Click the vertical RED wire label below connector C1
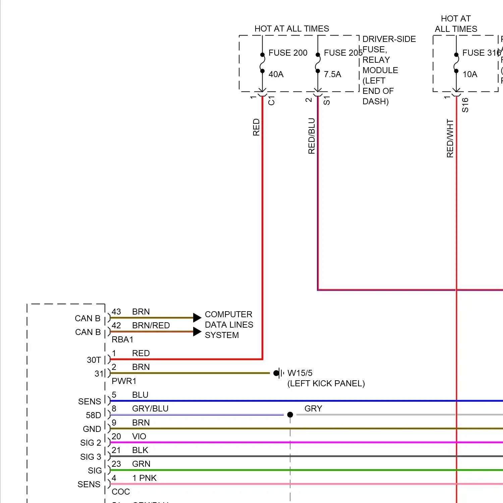This screenshot has width=503, height=503. [x=256, y=127]
